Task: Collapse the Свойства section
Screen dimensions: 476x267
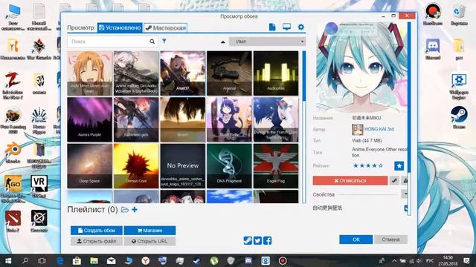Action: (405, 194)
